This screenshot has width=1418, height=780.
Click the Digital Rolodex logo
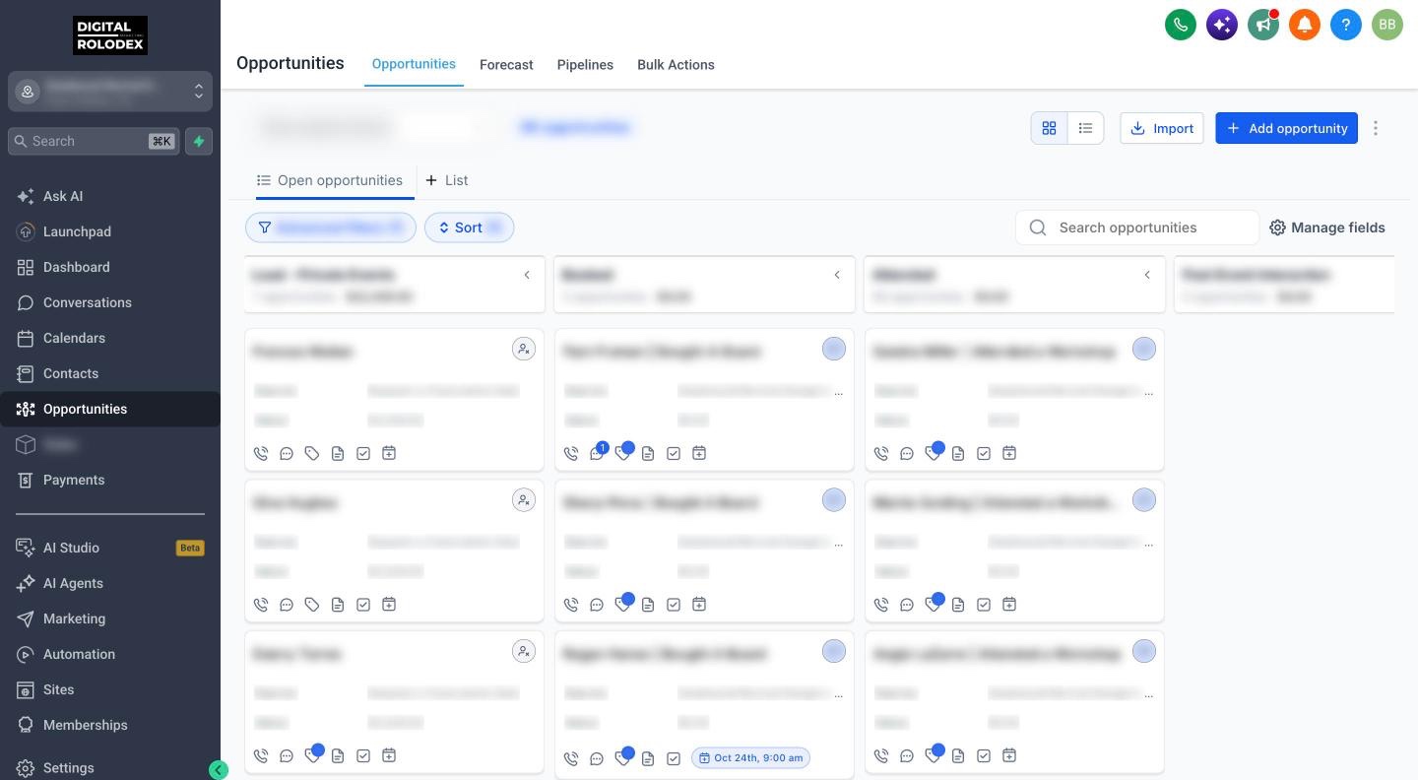110,35
